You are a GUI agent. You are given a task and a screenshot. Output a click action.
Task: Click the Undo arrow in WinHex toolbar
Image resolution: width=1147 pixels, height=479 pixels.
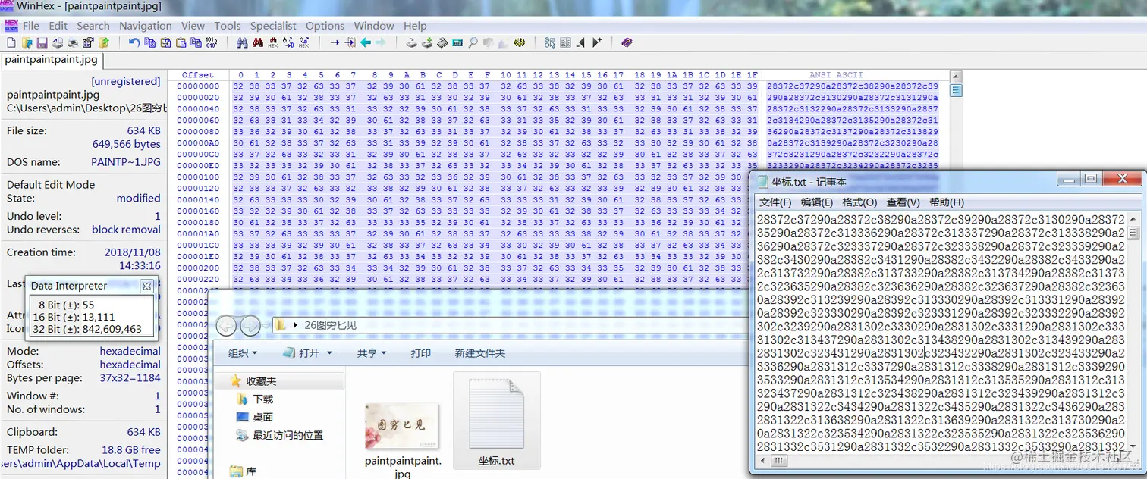coord(134,42)
